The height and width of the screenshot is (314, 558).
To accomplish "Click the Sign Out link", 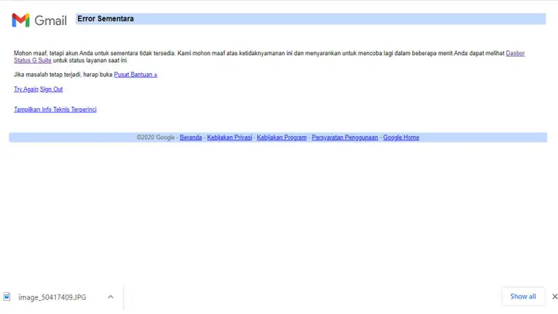I will click(51, 89).
